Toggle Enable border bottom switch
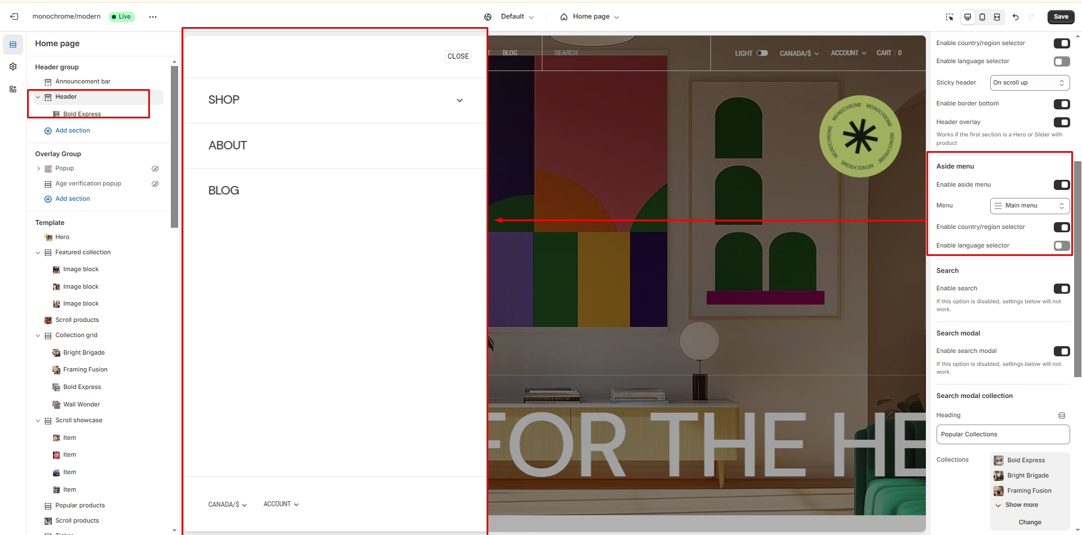This screenshot has width=1082, height=535. [x=1062, y=104]
